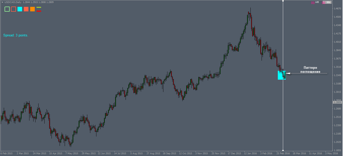This screenshot has width=343, height=156.
Task: Click the '24 Mar 2015' date label
Action: click(40, 153)
